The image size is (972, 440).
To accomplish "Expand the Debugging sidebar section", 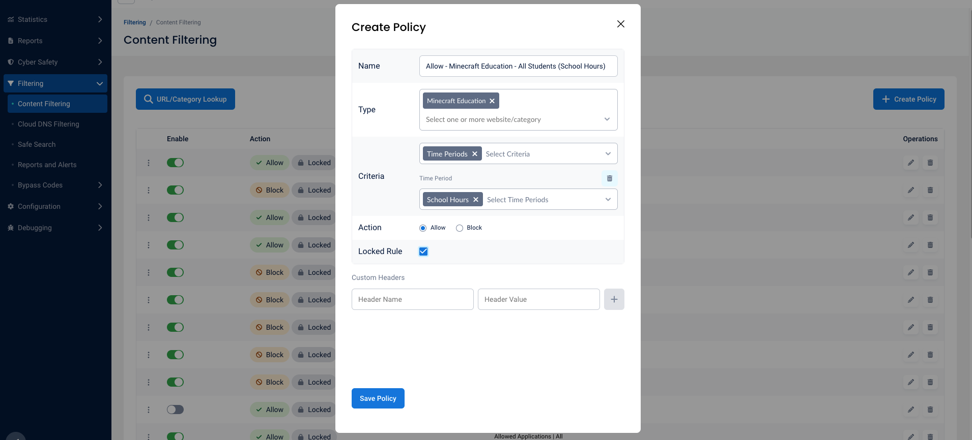I will [x=100, y=228].
